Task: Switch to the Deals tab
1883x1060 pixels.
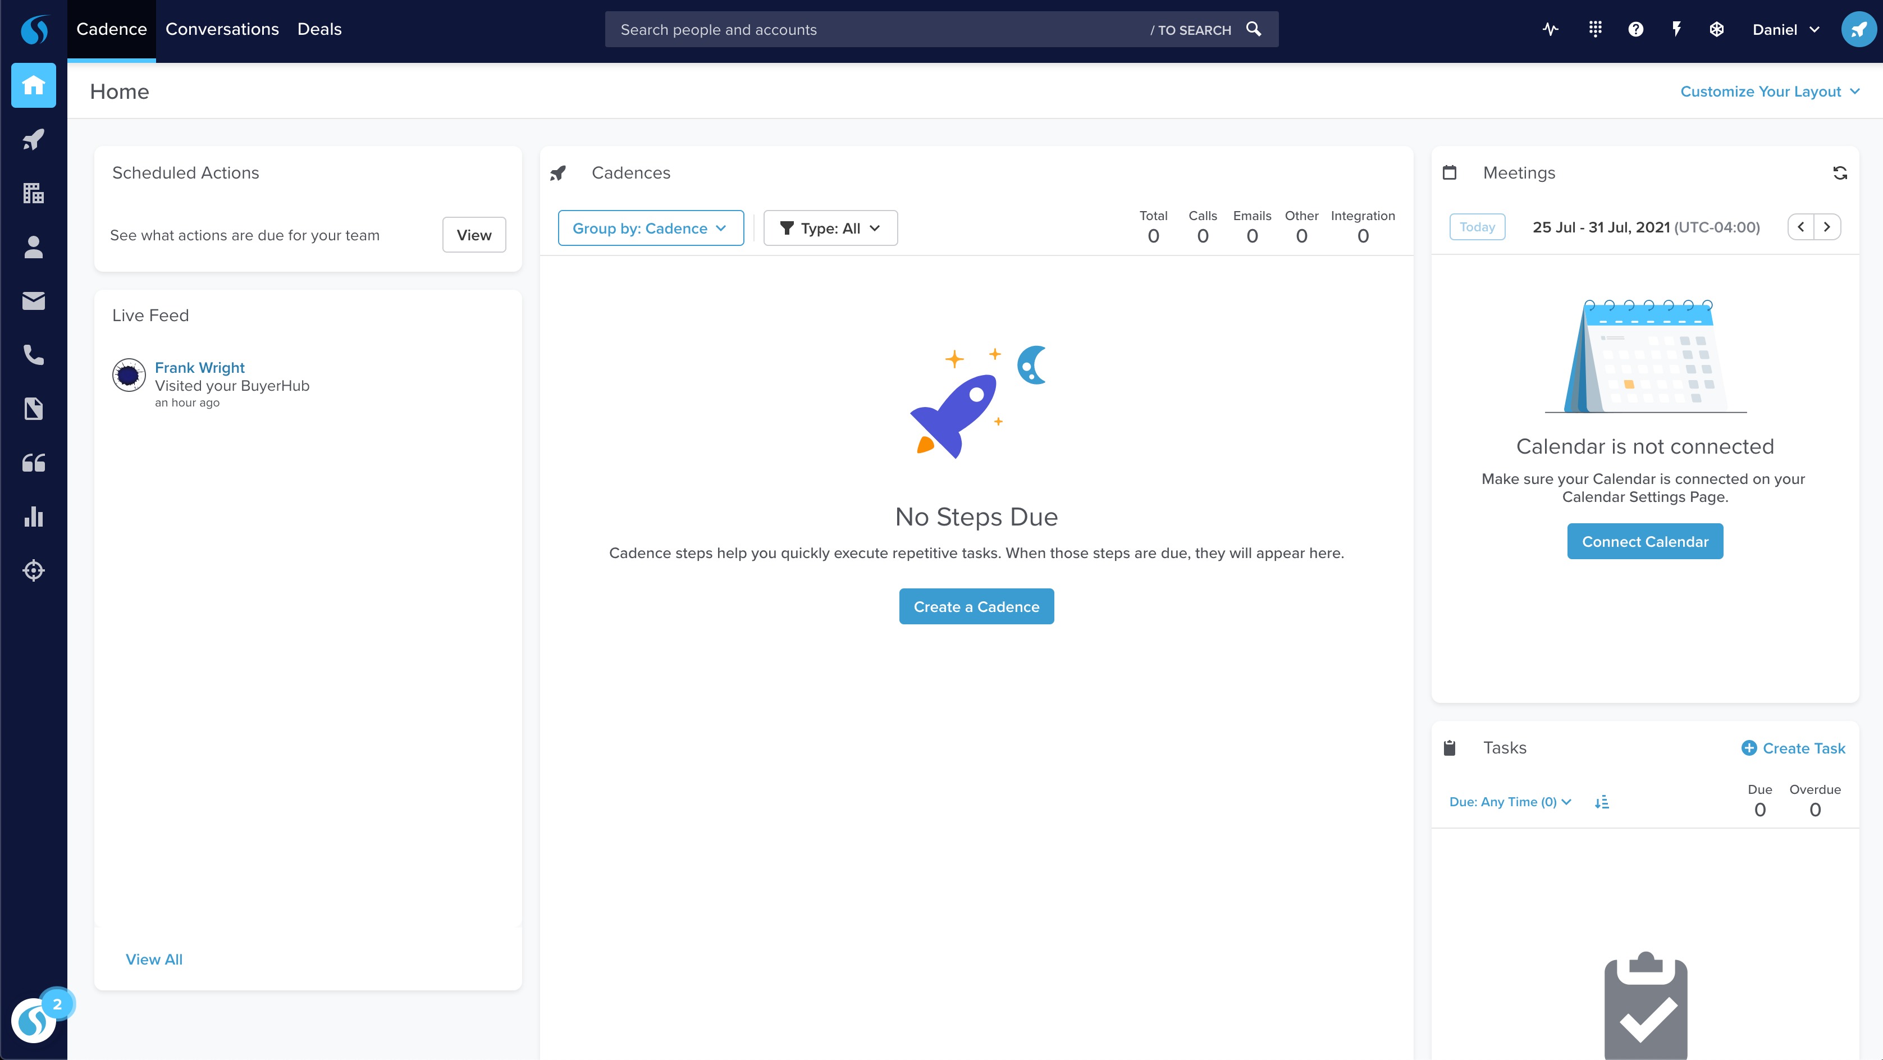Action: point(319,29)
